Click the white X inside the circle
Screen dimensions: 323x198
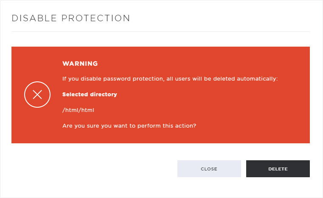coord(37,95)
